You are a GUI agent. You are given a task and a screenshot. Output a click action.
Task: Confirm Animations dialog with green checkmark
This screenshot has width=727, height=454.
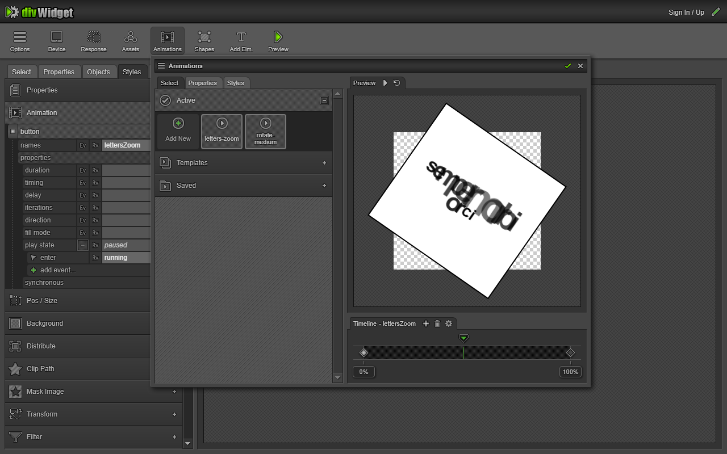[568, 66]
